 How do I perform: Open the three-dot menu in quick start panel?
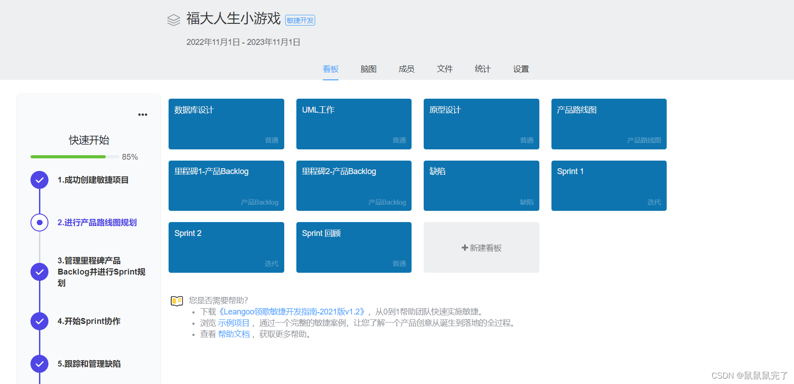(x=143, y=115)
